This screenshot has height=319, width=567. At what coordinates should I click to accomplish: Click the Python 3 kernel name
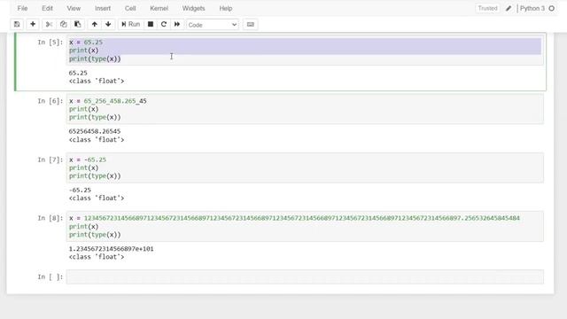coord(532,8)
